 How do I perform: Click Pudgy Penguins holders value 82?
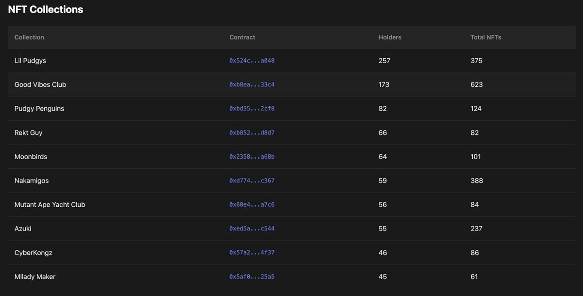pyautogui.click(x=383, y=109)
